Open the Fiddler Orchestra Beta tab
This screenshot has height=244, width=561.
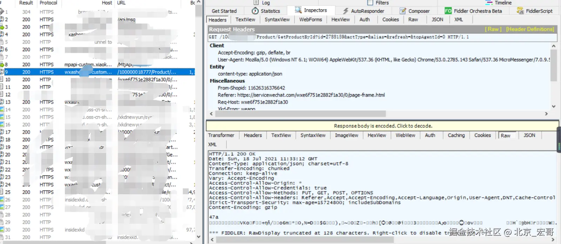pos(474,11)
